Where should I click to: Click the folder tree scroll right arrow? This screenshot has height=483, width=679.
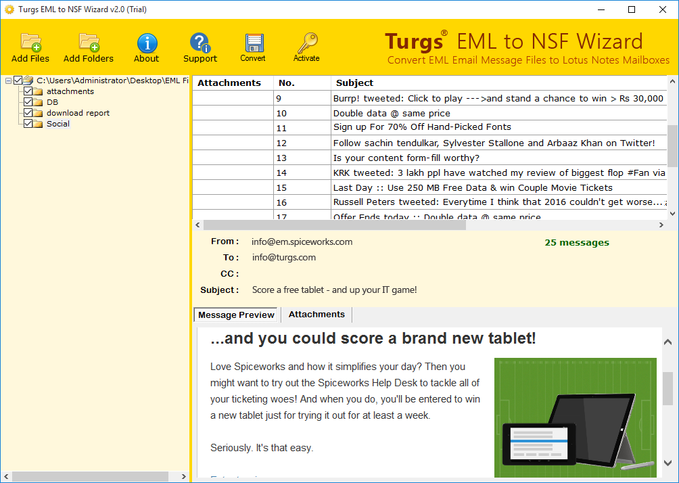tap(183, 476)
